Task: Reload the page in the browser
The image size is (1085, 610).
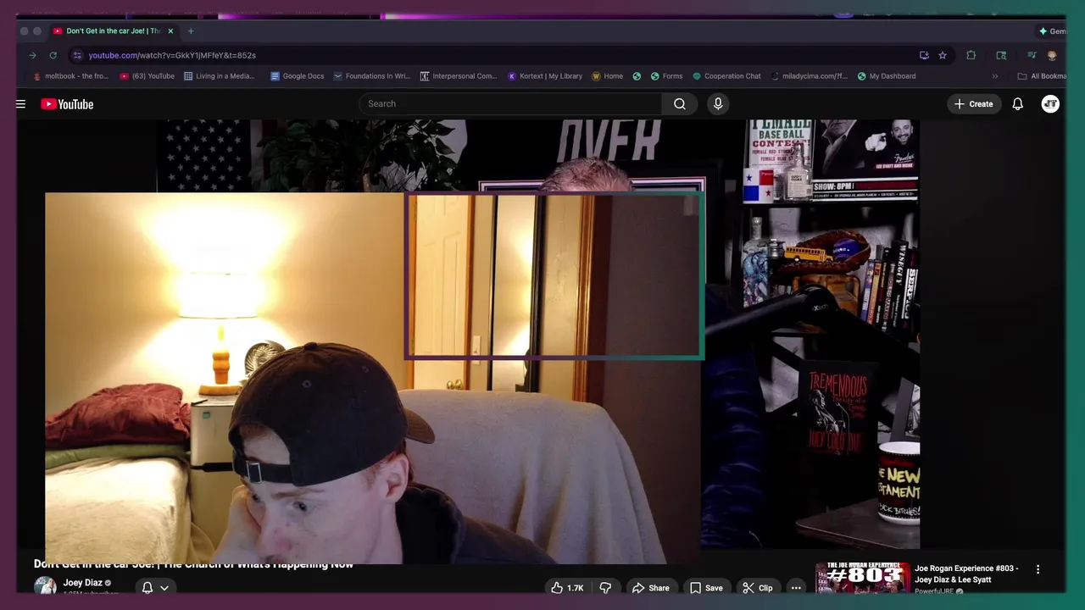Action: click(x=53, y=55)
